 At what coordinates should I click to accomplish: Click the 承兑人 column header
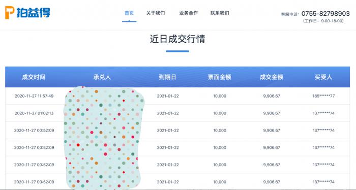tap(102, 77)
